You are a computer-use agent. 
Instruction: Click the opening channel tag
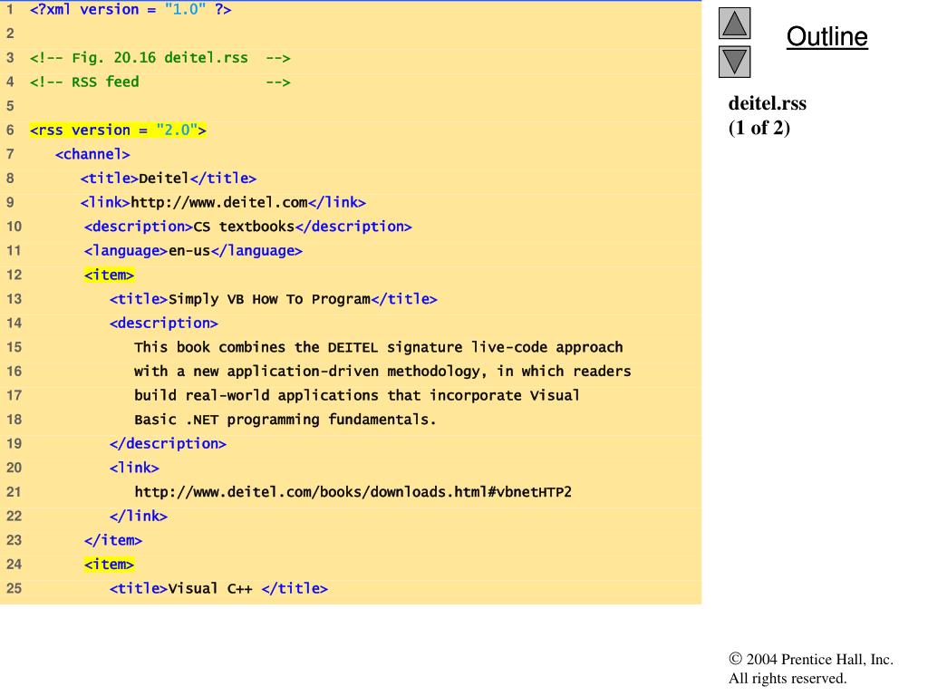coord(92,154)
